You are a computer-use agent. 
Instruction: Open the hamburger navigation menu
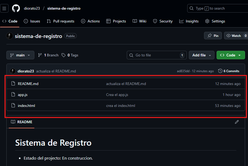point(4,8)
